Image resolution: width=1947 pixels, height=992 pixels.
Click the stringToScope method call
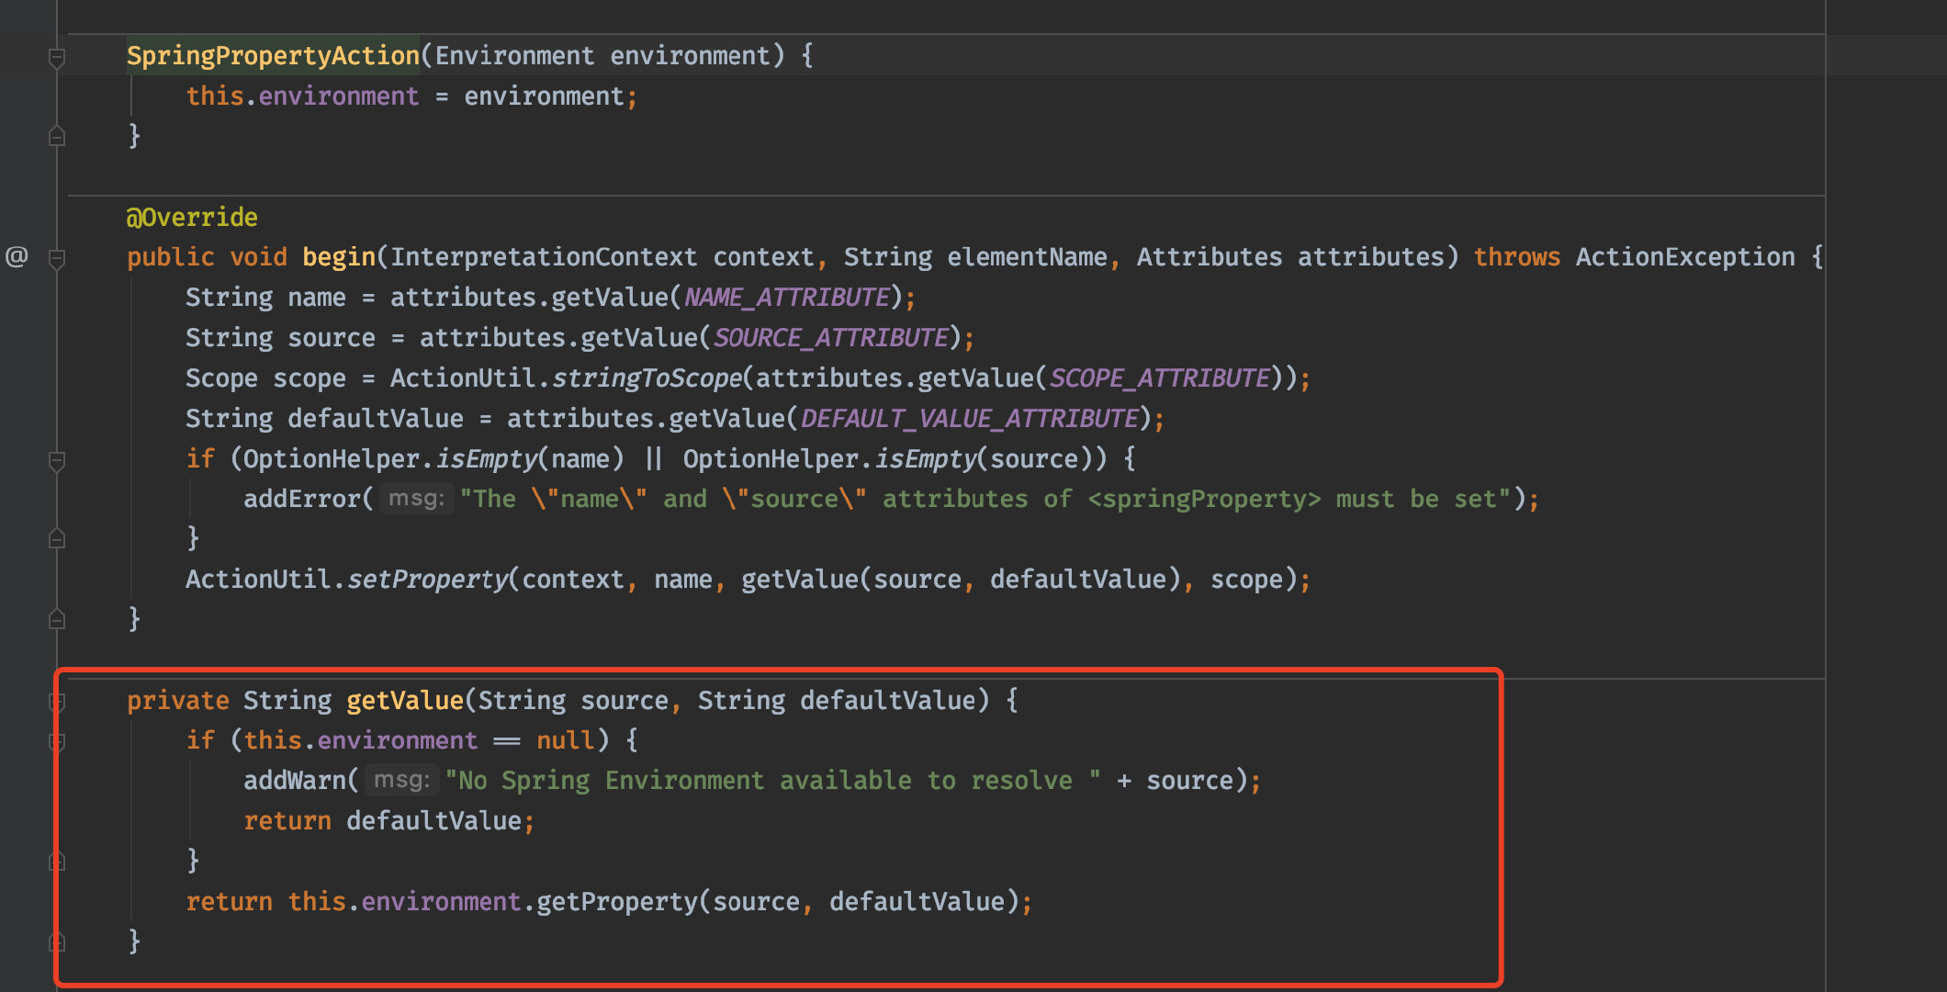point(647,378)
